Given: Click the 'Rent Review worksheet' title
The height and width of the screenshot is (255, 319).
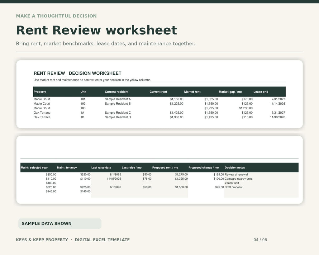Looking at the screenshot, I should [97, 30].
